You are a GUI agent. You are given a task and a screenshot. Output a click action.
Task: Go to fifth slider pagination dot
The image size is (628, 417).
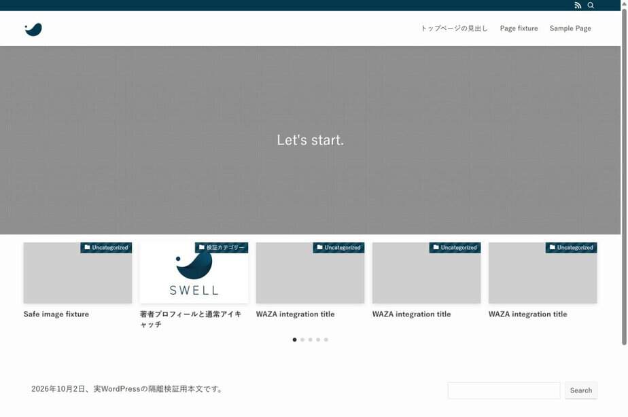point(326,340)
